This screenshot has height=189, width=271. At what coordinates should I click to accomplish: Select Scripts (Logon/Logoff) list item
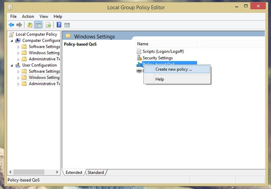(163, 51)
